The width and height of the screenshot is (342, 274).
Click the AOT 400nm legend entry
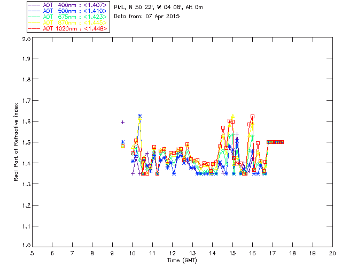68,5
